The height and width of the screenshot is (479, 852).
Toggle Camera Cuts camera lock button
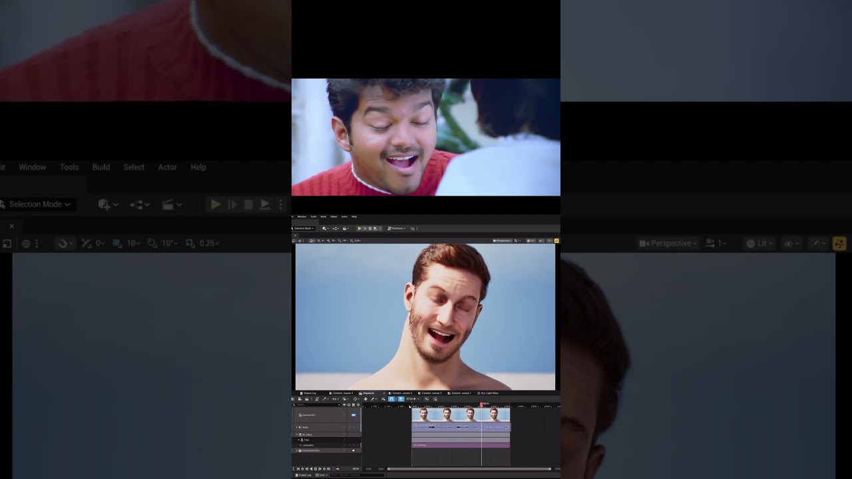[x=353, y=415]
